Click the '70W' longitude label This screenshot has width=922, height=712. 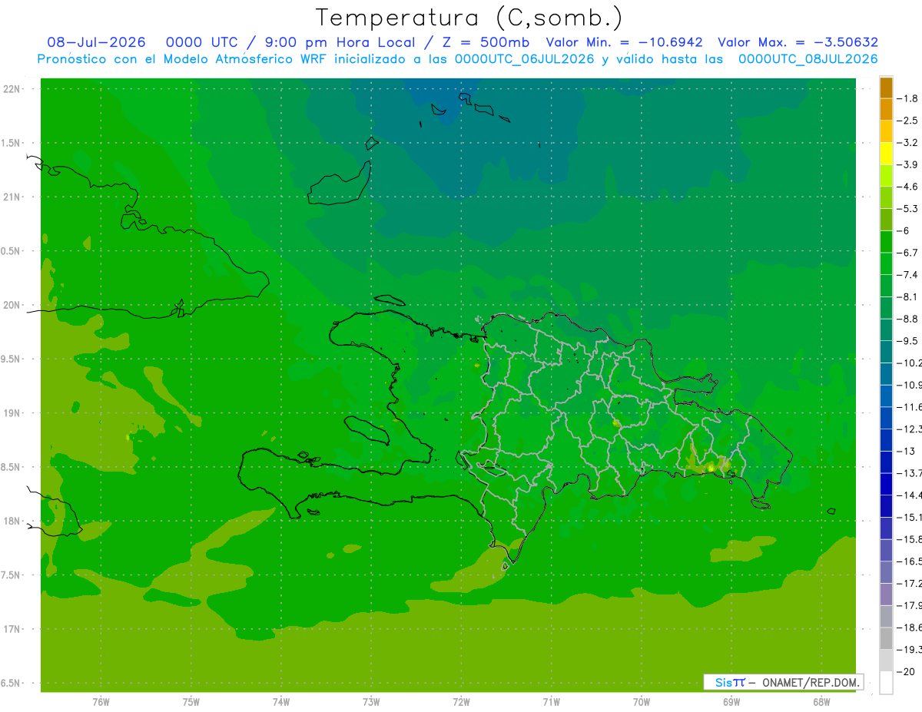pos(642,701)
